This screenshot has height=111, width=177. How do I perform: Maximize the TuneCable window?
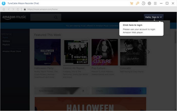pyautogui.click(x=167, y=3)
